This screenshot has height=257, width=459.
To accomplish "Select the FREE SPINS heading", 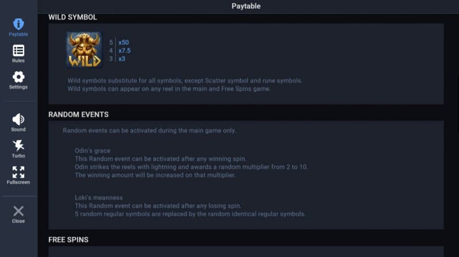I will pyautogui.click(x=68, y=239).
